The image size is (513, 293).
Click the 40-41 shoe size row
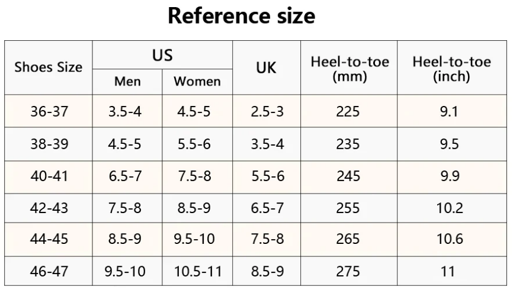pos(255,176)
